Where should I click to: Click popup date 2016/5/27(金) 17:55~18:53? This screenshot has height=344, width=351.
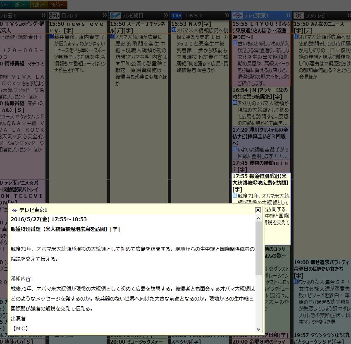tap(49, 219)
